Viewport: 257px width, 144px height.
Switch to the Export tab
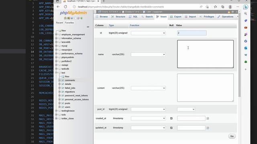click(175, 17)
